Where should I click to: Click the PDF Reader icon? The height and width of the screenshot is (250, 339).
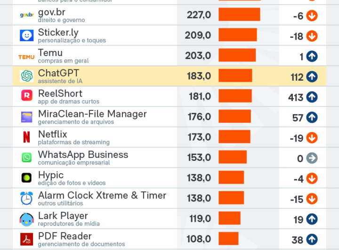coord(26,239)
